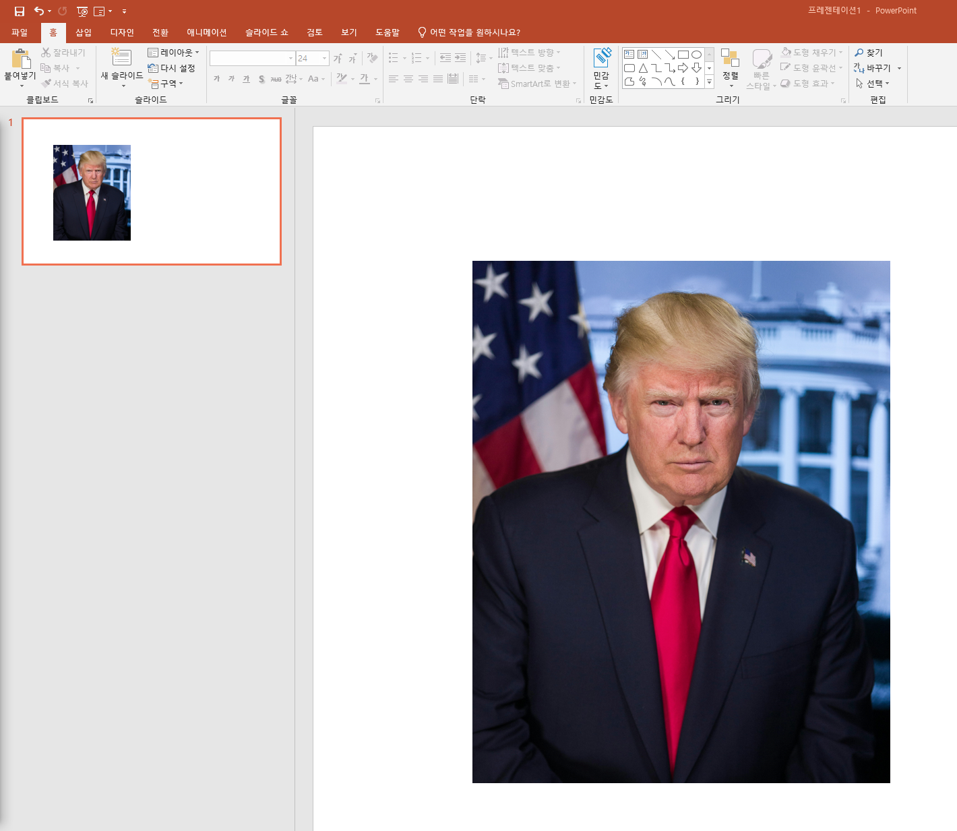The height and width of the screenshot is (831, 957).
Task: Select the Oval shape in shapes gallery
Action: (x=696, y=55)
